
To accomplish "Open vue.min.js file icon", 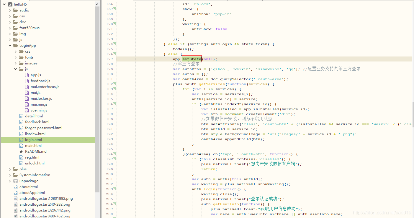I will pos(27,110).
